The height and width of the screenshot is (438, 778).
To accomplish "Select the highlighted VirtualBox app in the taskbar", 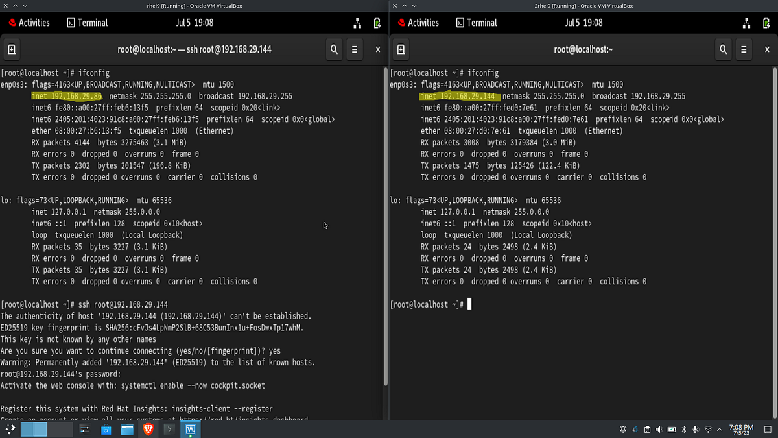I will coord(189,429).
